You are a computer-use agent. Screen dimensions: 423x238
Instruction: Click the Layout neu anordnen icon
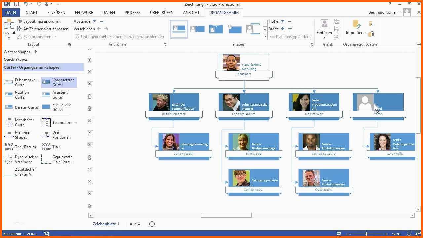click(20, 21)
